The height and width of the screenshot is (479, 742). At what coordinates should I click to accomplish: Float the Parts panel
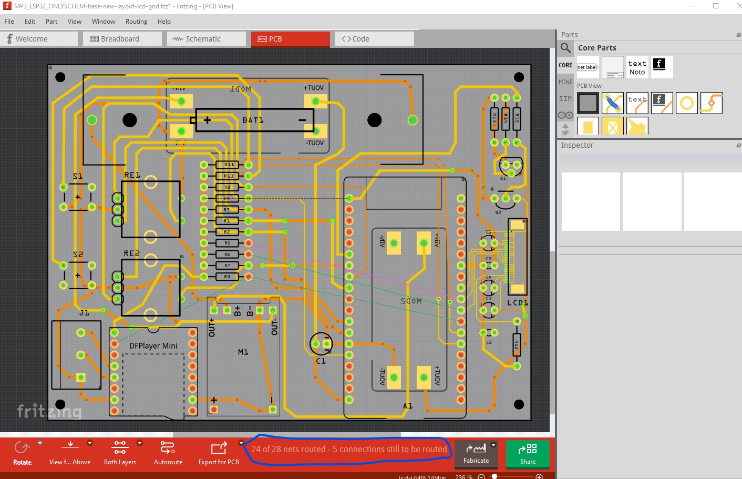[738, 35]
